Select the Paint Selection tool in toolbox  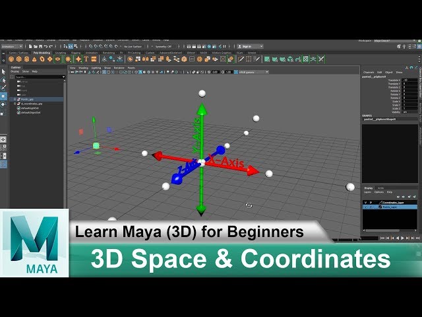pyautogui.click(x=3, y=88)
